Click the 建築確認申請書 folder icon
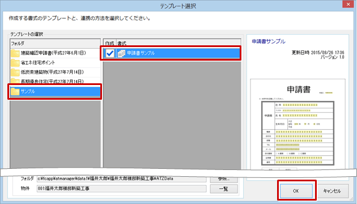Viewport: 357px width, 204px height. (15, 53)
